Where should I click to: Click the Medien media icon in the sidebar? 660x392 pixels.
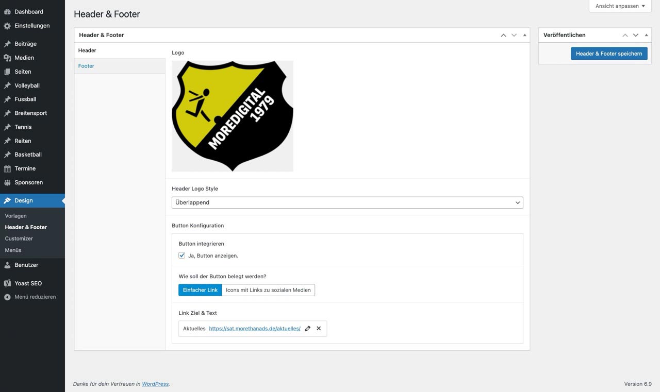(7, 58)
